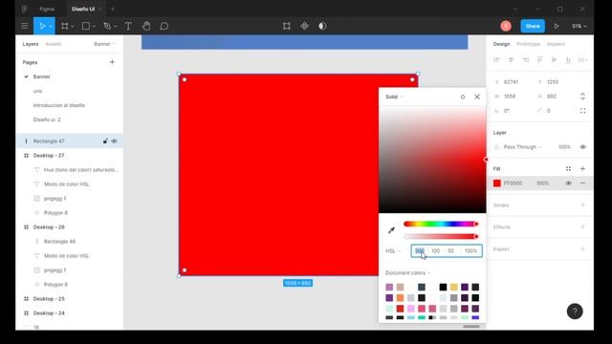
Task: Toggle layer visibility eye in Layer section
Action: point(582,147)
